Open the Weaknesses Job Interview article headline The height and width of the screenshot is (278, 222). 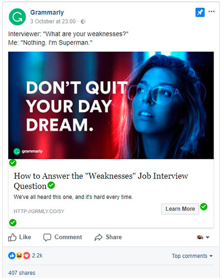(x=101, y=181)
